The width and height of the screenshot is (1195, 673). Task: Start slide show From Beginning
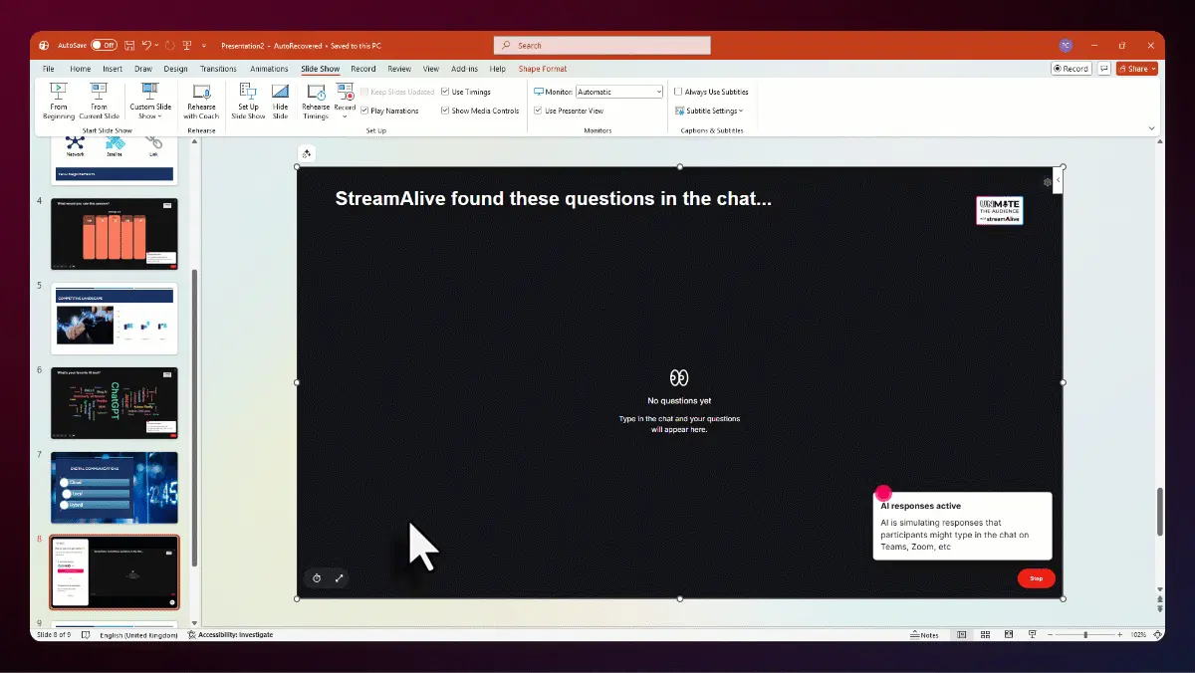point(59,101)
